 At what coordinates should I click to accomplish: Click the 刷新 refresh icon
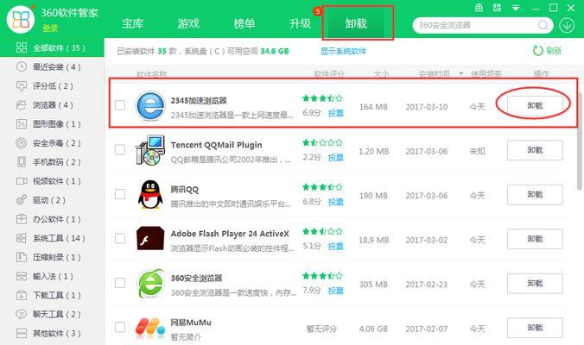(x=538, y=51)
